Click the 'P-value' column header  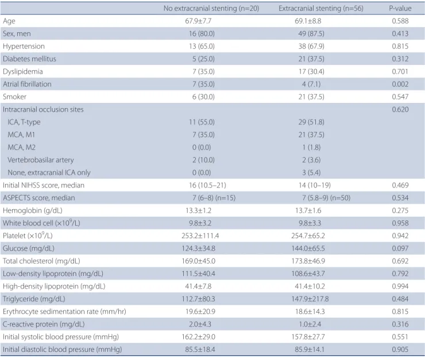[400, 9]
